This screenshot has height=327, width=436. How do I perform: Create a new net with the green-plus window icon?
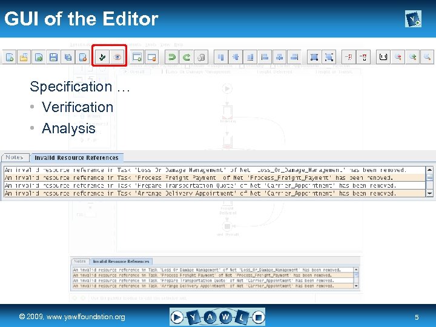(137, 58)
